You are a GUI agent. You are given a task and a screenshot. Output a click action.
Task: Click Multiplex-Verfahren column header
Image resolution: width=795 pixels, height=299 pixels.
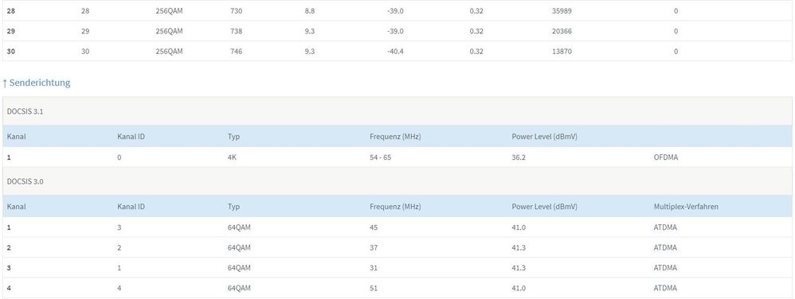[x=686, y=207]
